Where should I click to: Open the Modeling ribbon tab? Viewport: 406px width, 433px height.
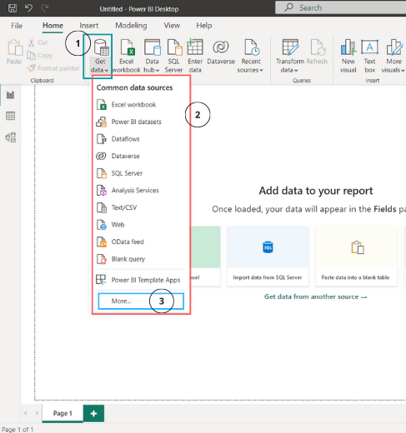[131, 26]
